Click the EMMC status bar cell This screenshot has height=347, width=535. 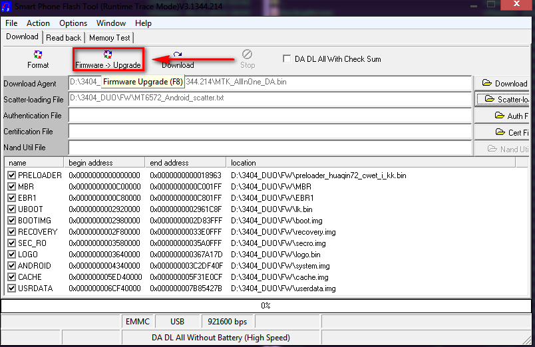pyautogui.click(x=138, y=322)
